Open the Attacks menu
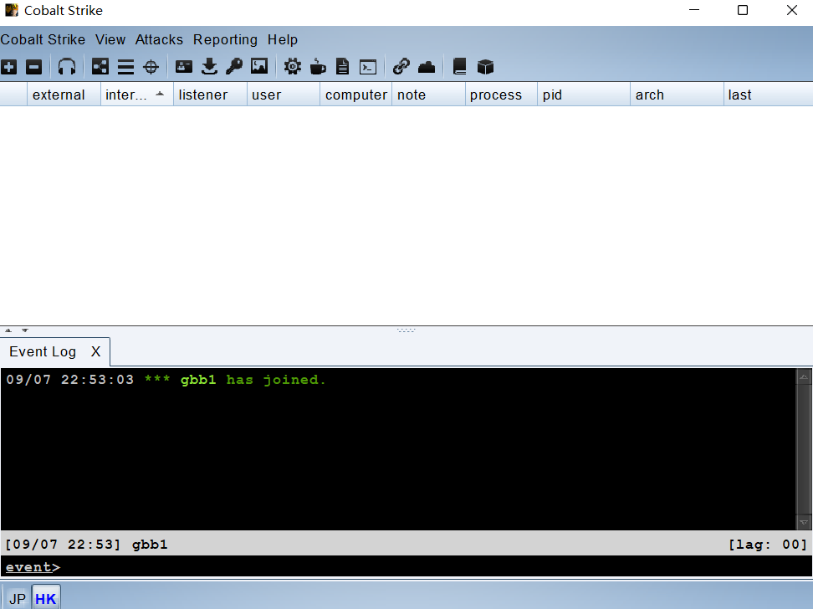 click(159, 40)
